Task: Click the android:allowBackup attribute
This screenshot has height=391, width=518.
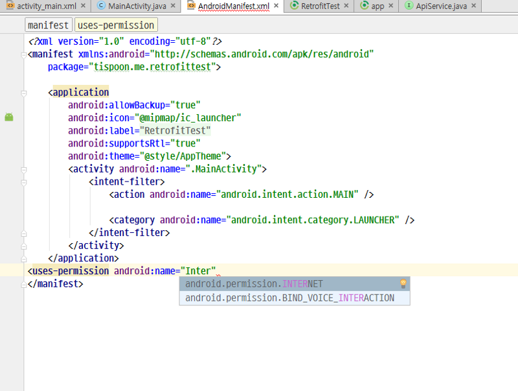Action: pyautogui.click(x=117, y=105)
